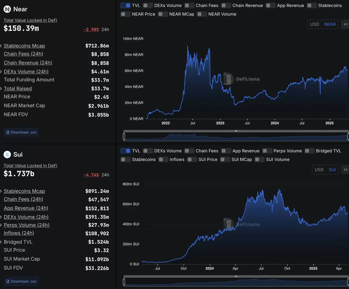The image size is (349, 289).
Task: Enable NEAR Price series
Action: pyautogui.click(x=125, y=14)
